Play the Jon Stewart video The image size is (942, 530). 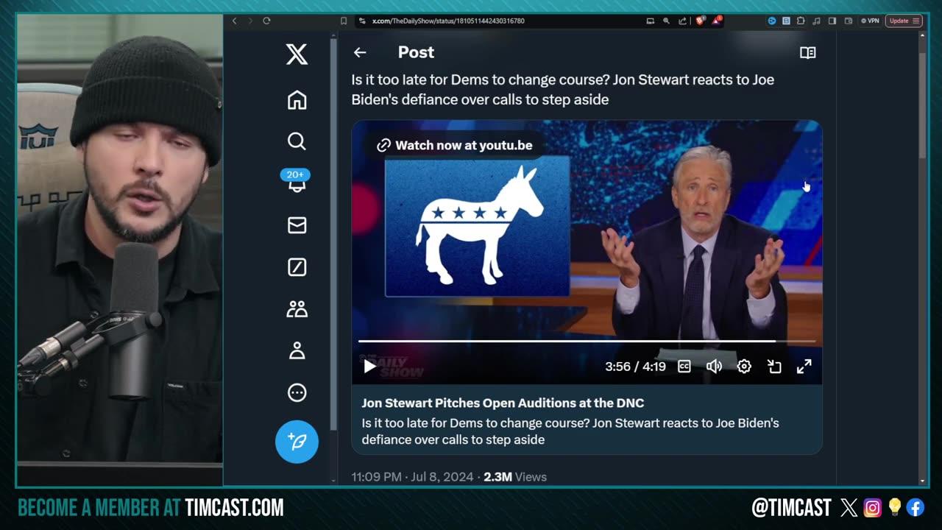click(369, 366)
